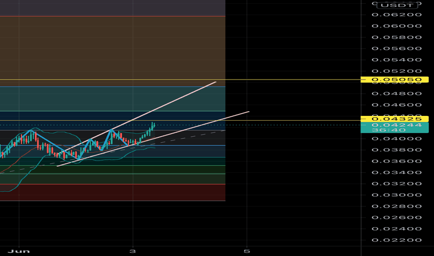Click the 0.03000 price axis value
The height and width of the screenshot is (256, 434).
coord(397,195)
